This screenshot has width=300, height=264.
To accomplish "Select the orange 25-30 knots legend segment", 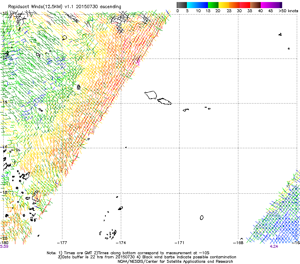I will 234,5.
